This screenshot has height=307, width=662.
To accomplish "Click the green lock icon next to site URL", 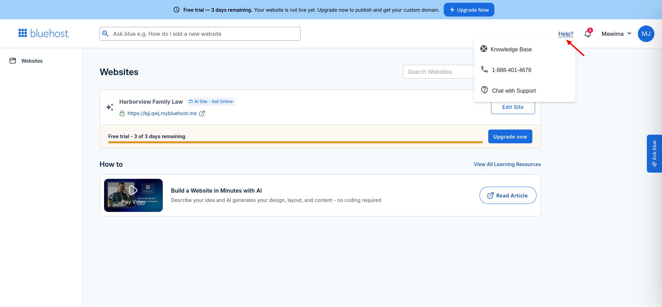I will (122, 113).
